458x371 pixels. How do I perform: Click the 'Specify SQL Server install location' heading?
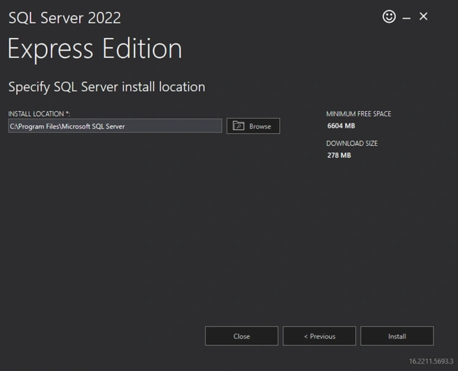pos(107,87)
